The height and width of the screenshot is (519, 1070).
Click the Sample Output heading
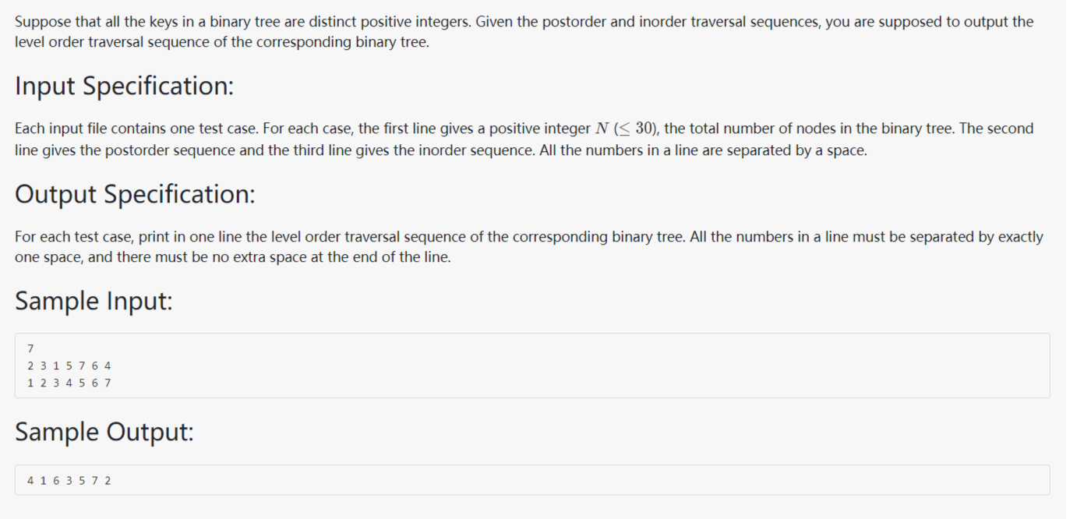[104, 431]
